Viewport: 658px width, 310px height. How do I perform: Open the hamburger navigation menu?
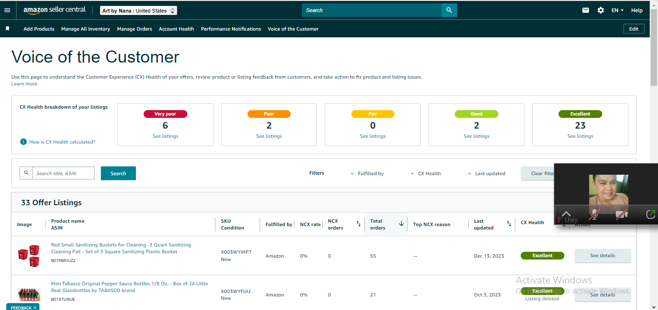click(7, 10)
